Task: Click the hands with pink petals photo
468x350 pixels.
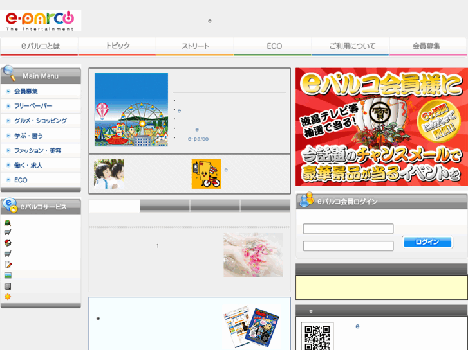Action: 253,256
